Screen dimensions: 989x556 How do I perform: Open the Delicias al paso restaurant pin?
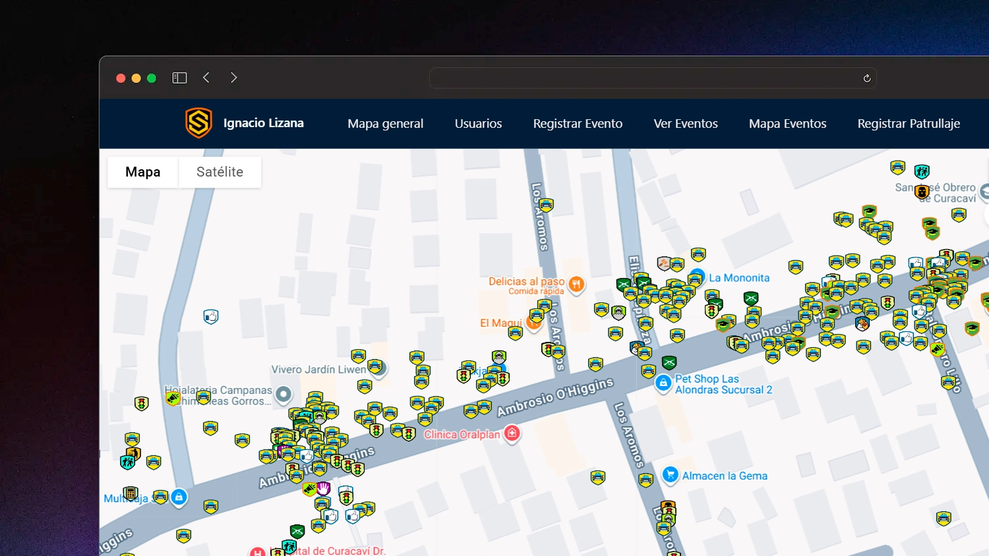point(576,285)
